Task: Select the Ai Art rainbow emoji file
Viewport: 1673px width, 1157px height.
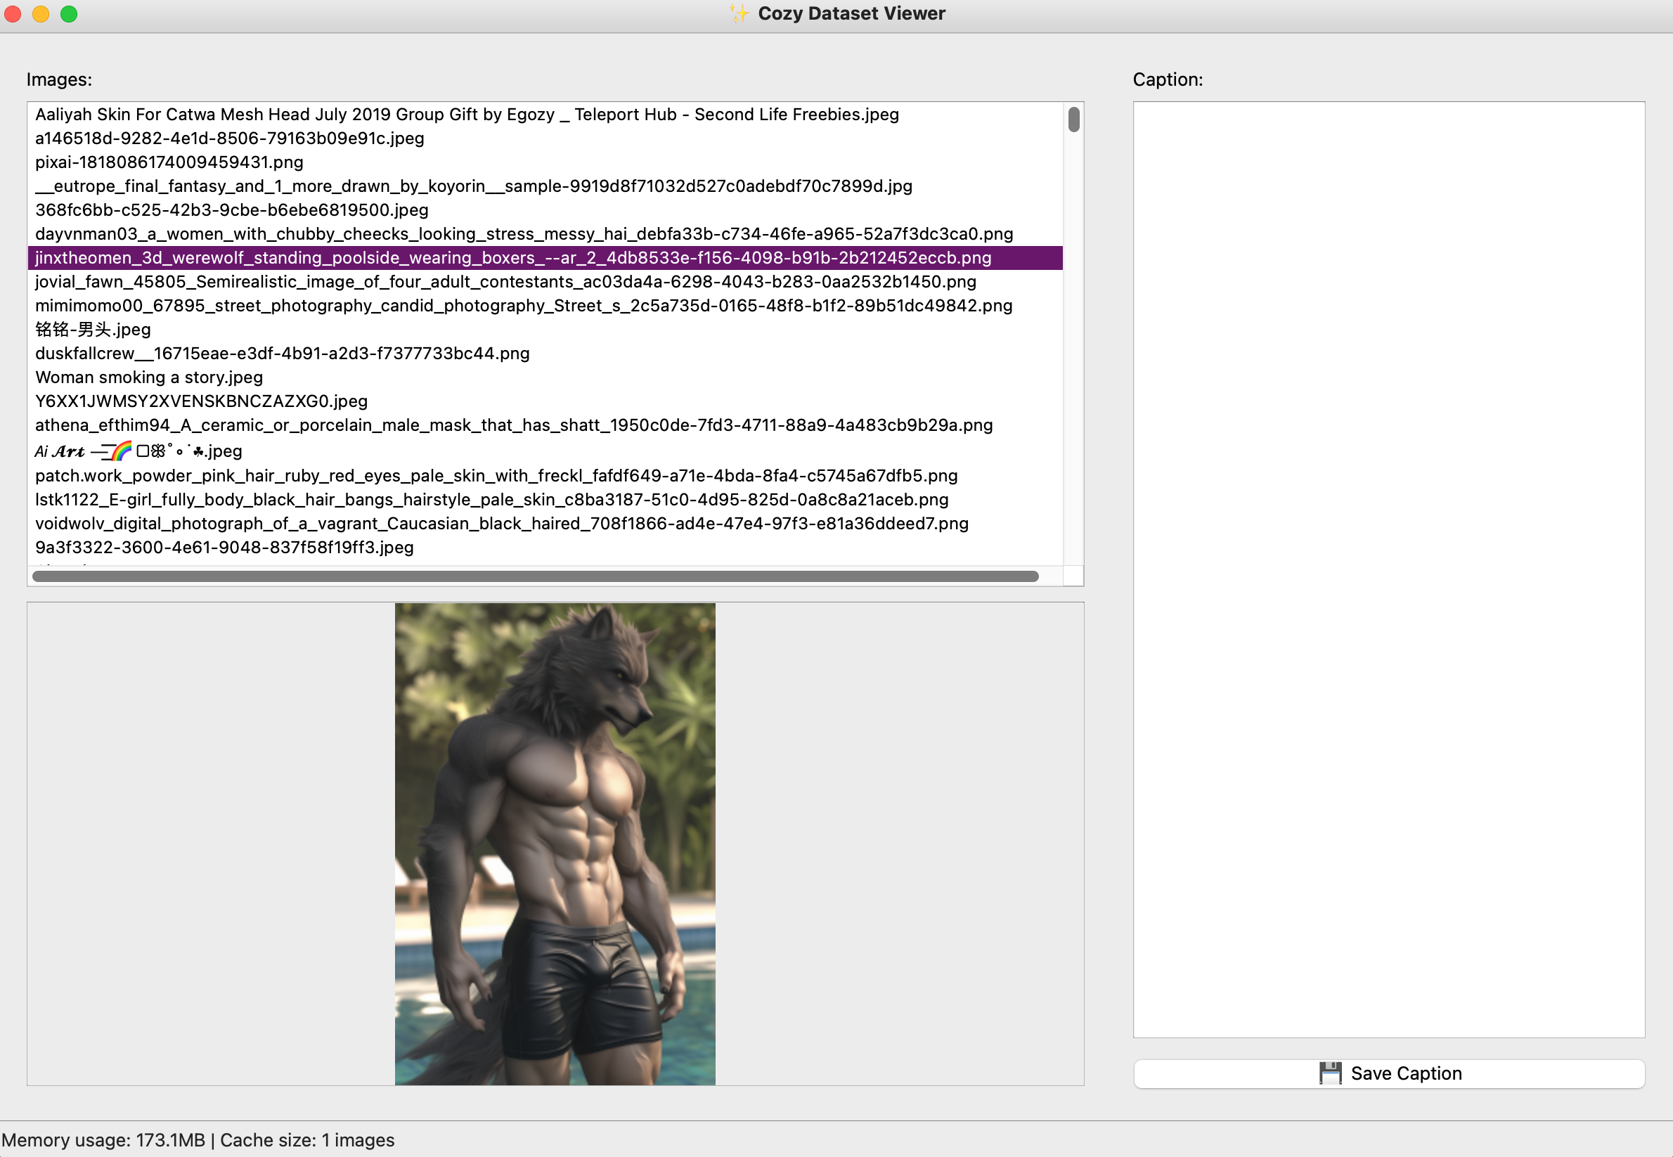Action: 138,451
